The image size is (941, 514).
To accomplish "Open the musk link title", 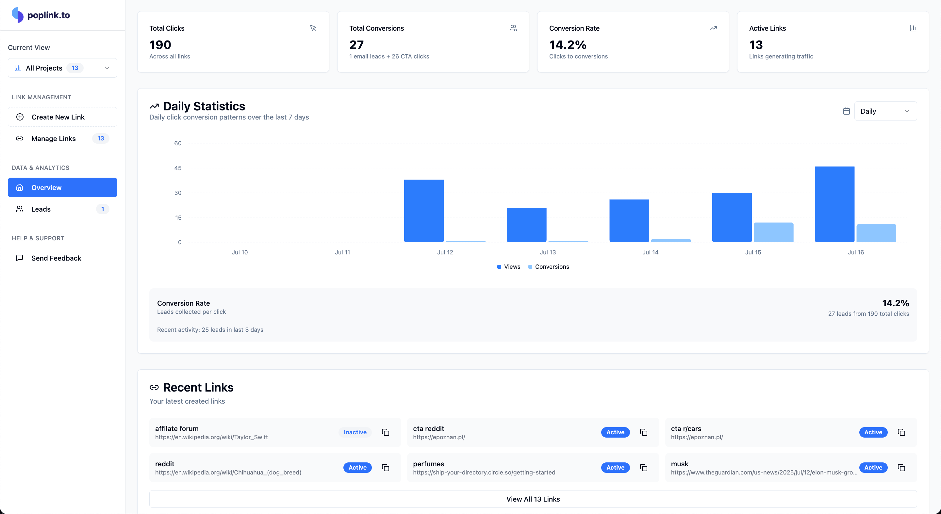I will 680,464.
